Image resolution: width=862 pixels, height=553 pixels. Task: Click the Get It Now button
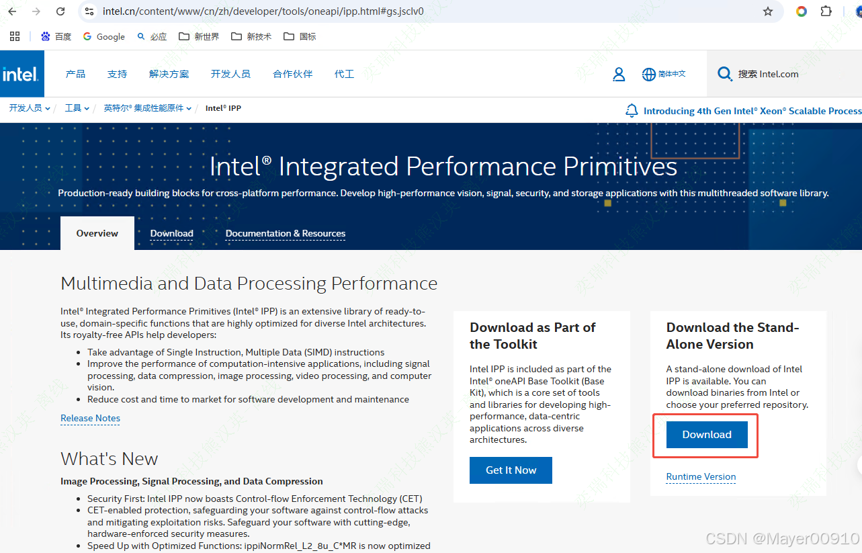(x=511, y=470)
